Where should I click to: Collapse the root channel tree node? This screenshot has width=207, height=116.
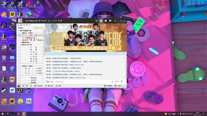[19, 31]
